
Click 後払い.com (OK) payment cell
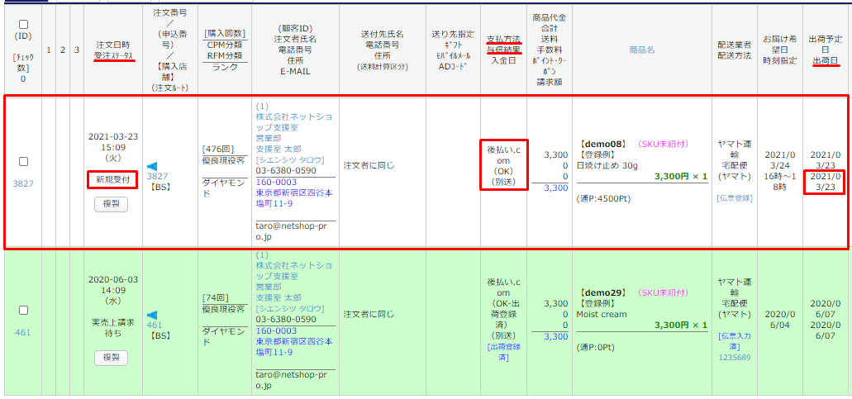coord(504,165)
